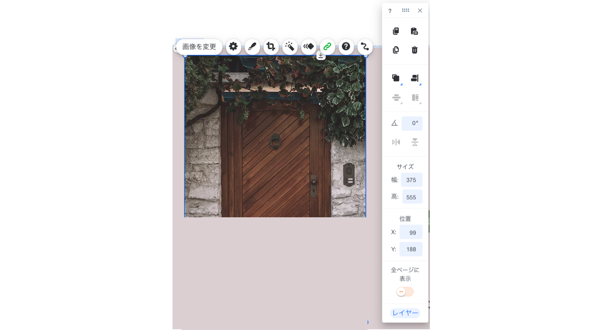The image size is (615, 330).
Task: Click the connector path icon in image toolbar
Action: click(365, 46)
